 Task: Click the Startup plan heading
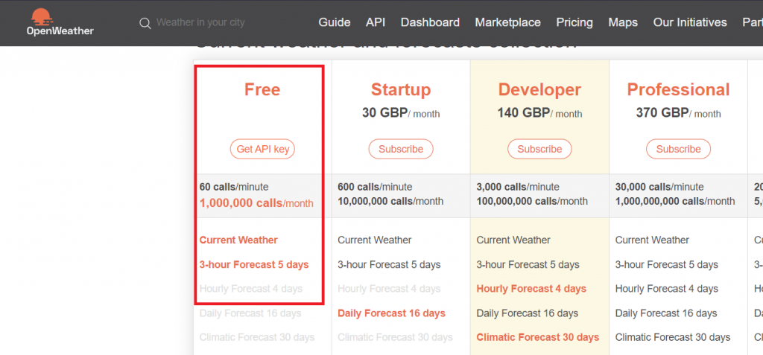tap(401, 89)
